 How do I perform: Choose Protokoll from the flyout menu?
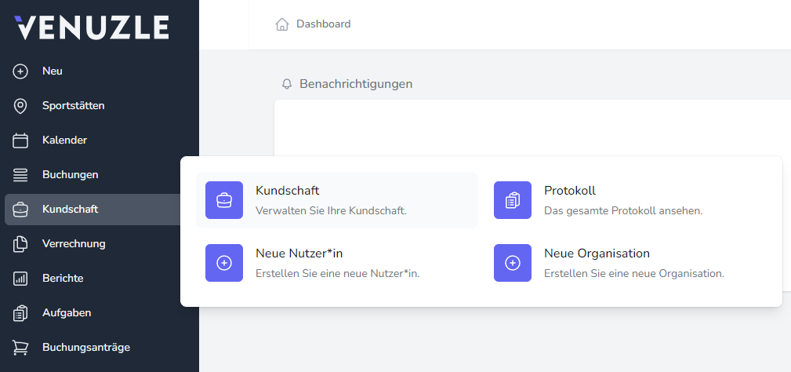tap(570, 191)
